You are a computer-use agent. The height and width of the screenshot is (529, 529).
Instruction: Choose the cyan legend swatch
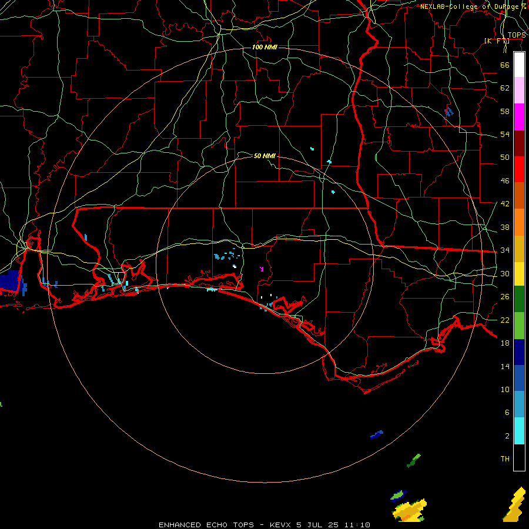pos(519,431)
